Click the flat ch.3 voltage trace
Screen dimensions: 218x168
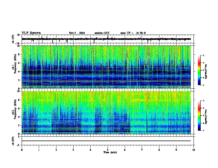pos(106,141)
